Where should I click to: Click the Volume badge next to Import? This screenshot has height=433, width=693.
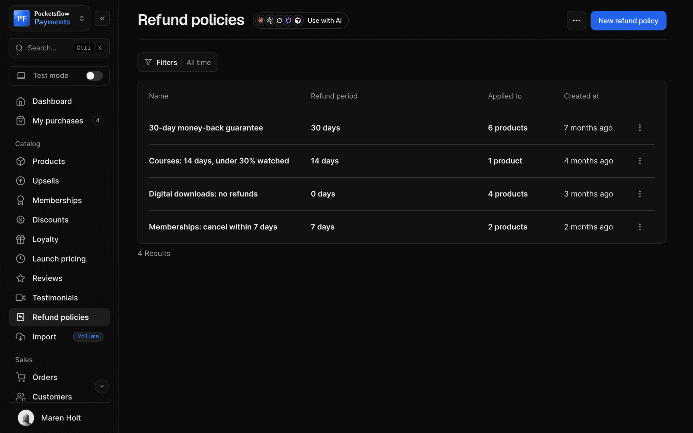click(x=88, y=337)
